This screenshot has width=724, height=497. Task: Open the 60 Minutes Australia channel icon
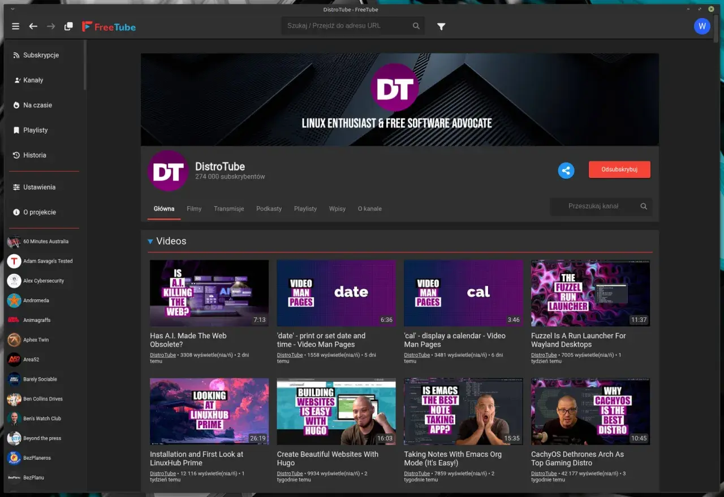click(x=14, y=242)
